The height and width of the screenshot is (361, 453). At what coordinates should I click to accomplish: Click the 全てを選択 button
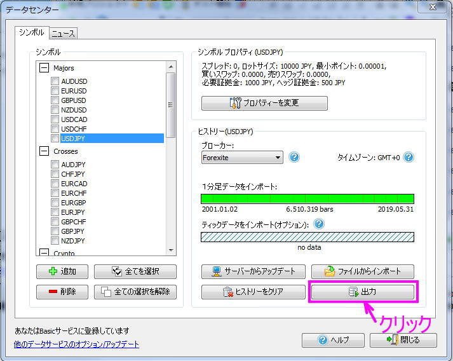(x=135, y=271)
